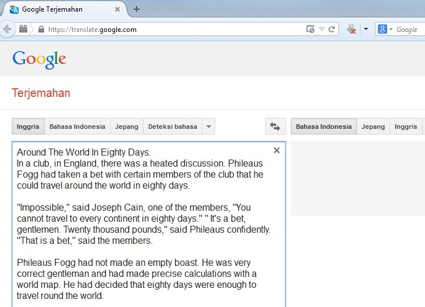The image size is (425, 307).
Task: Click the address bar URL text
Action: point(92,30)
